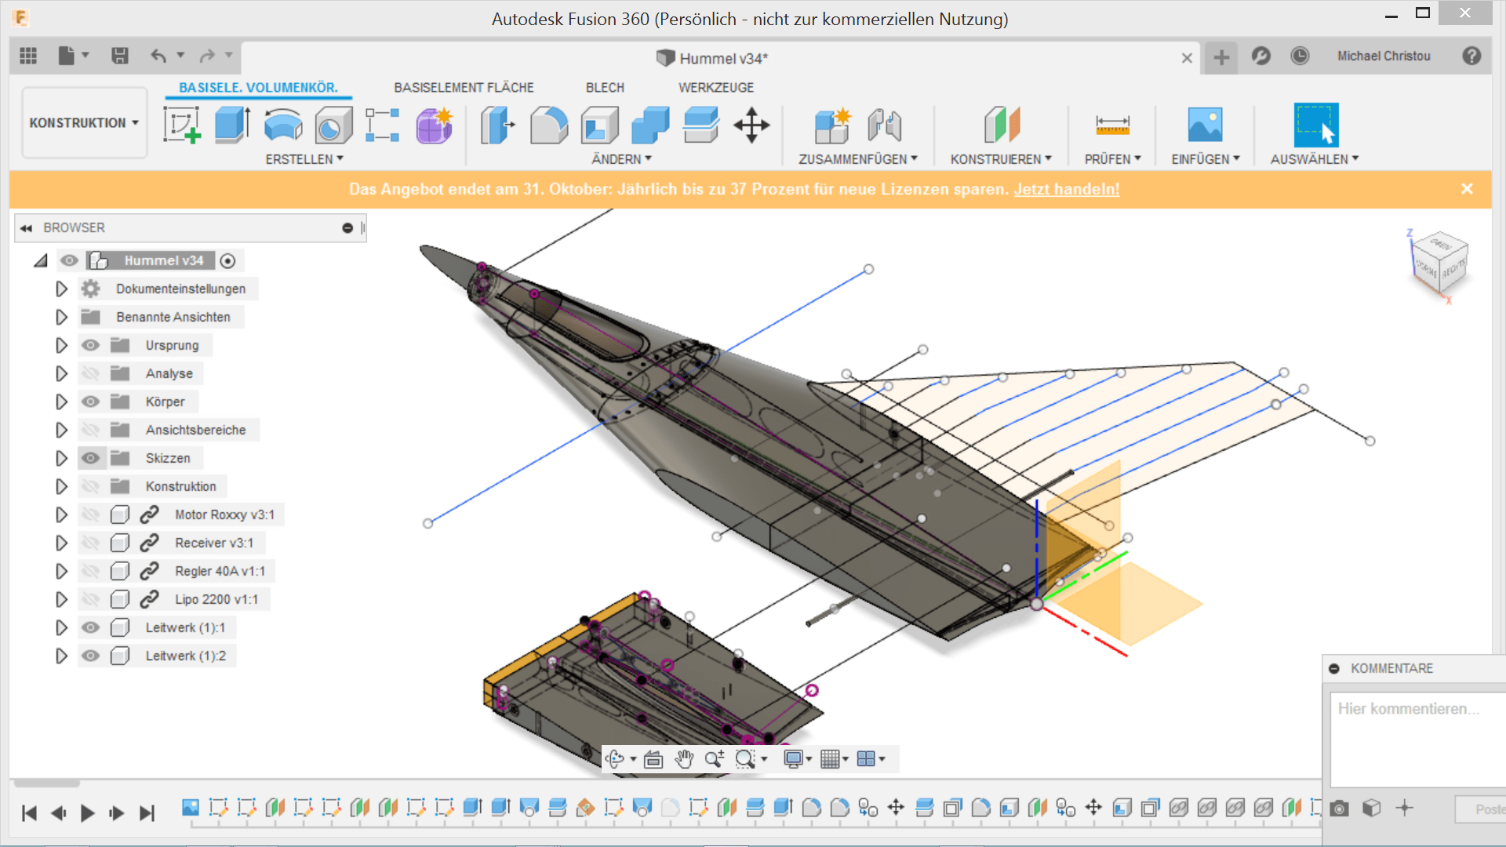This screenshot has height=847, width=1506.
Task: Toggle visibility of the Skizzen folder
Action: click(x=91, y=457)
